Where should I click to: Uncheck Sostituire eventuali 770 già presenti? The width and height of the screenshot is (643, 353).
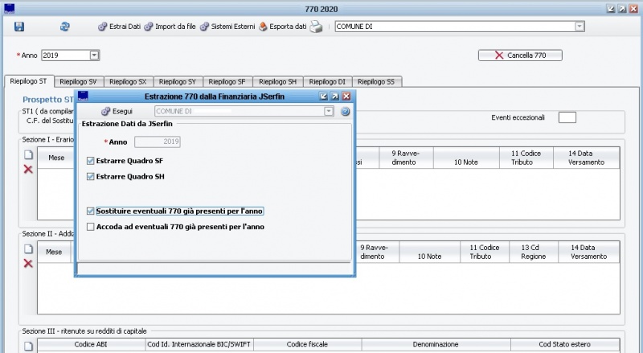coord(91,211)
